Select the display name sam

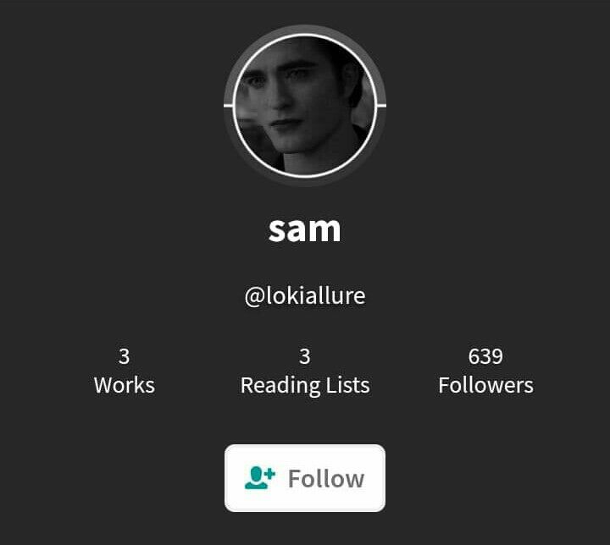click(305, 229)
